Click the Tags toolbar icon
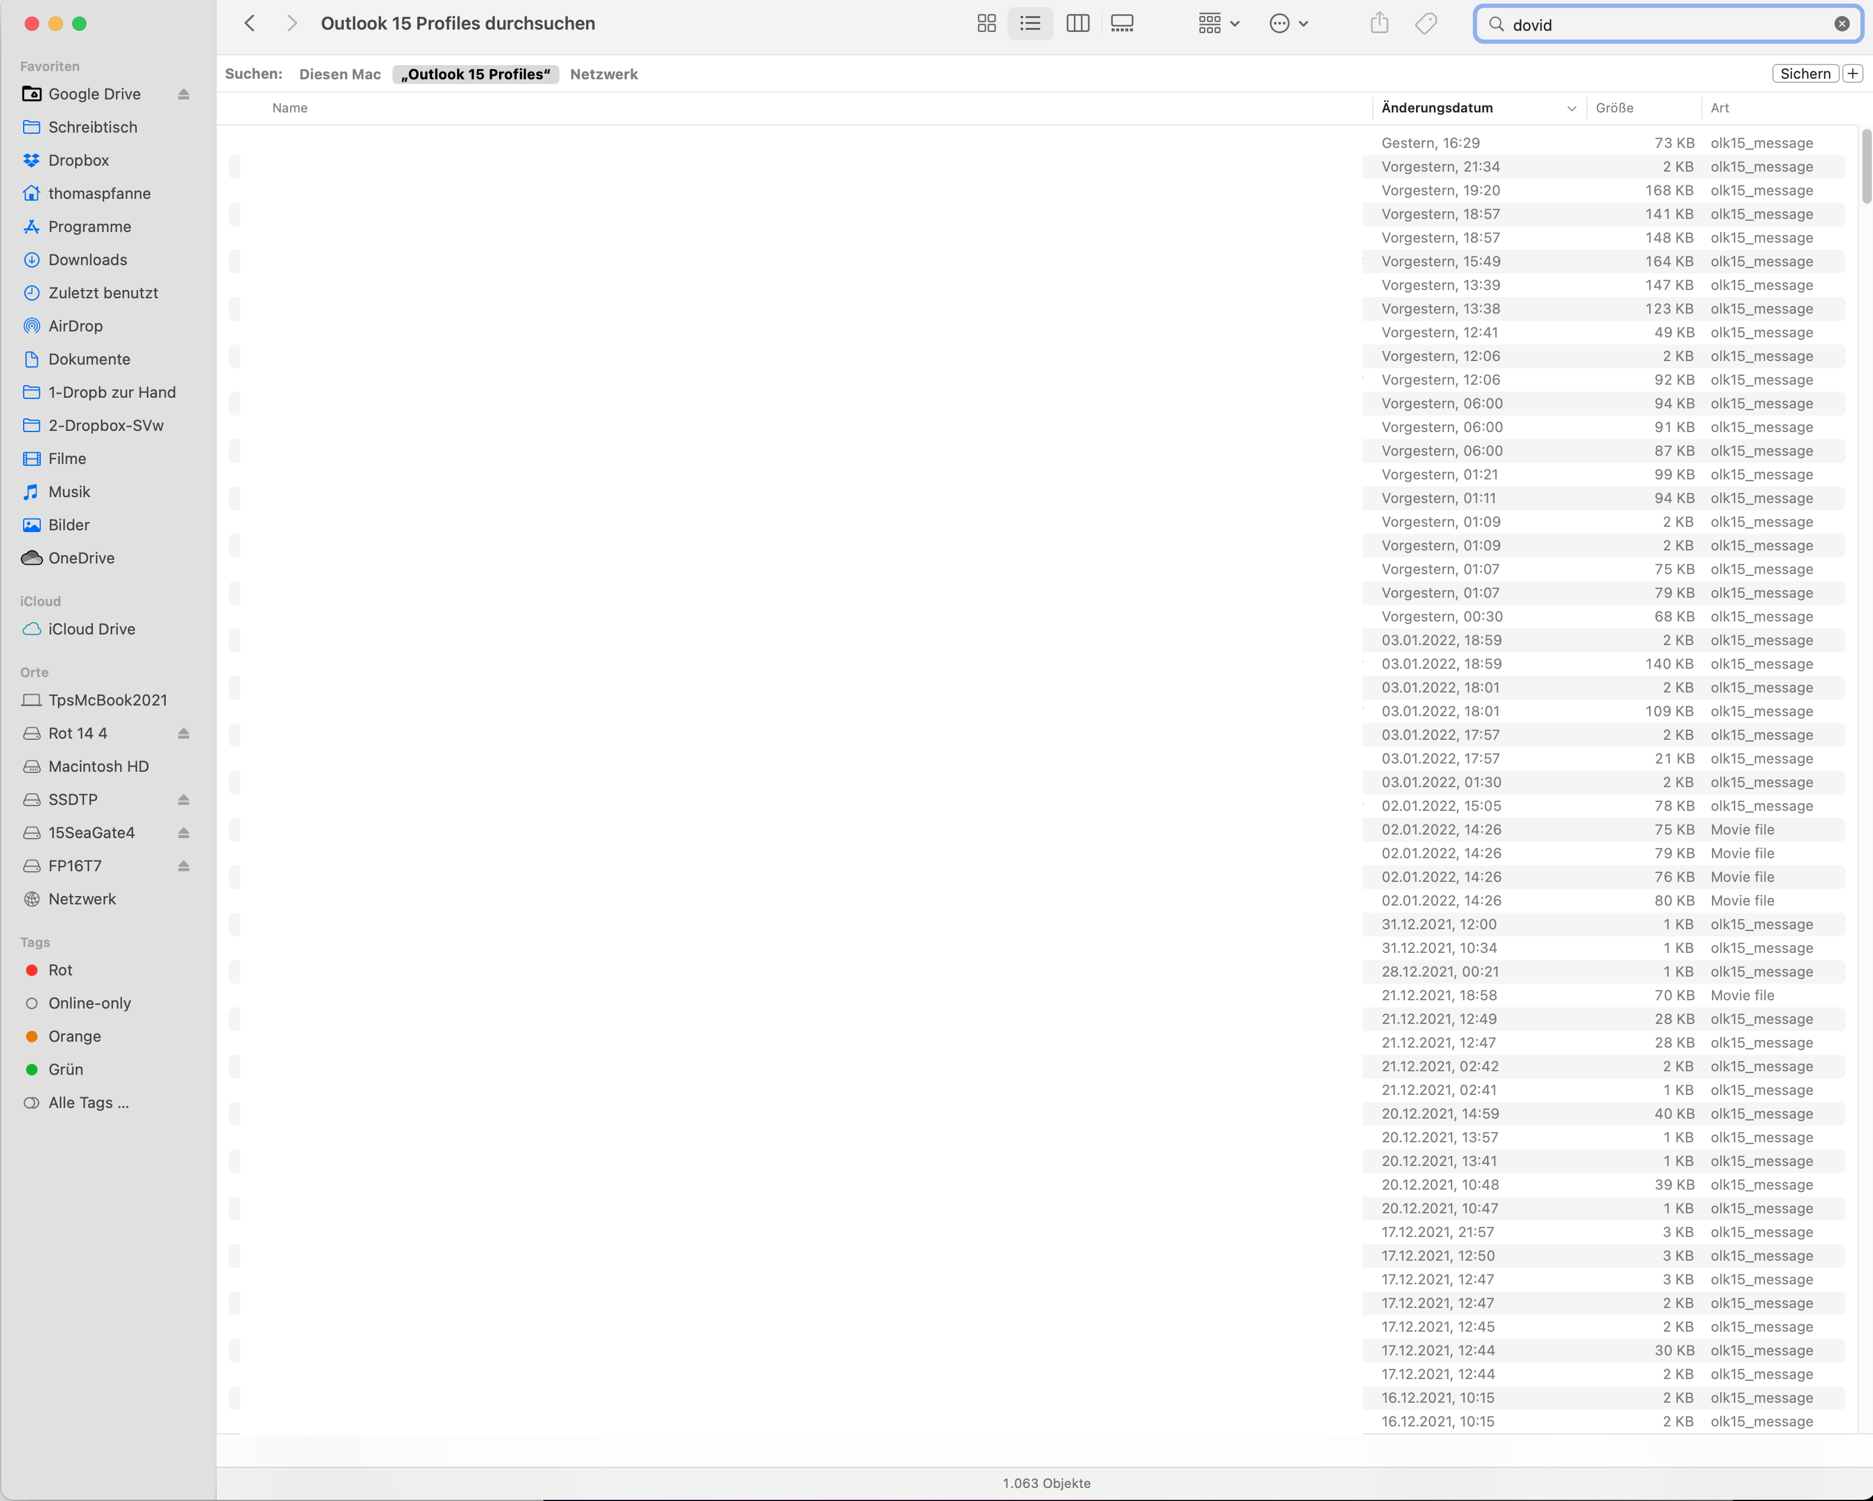Viewport: 1873px width, 1501px height. point(1425,24)
